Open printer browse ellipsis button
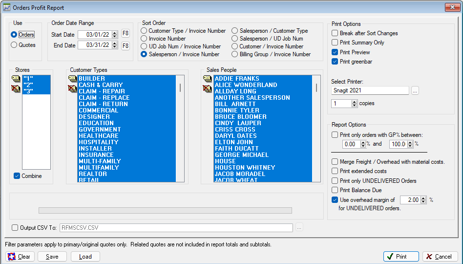 415,91
